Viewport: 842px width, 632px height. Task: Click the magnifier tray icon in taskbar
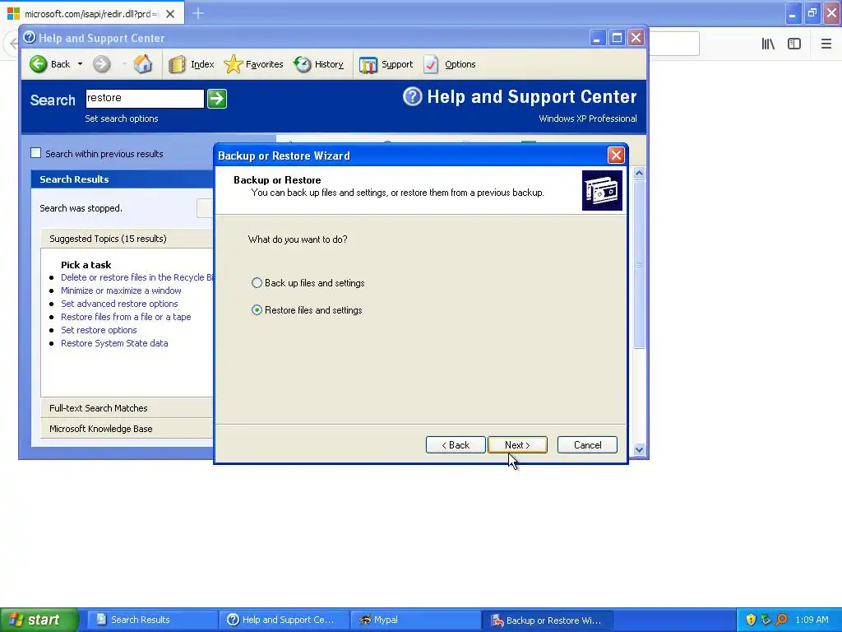point(781,620)
